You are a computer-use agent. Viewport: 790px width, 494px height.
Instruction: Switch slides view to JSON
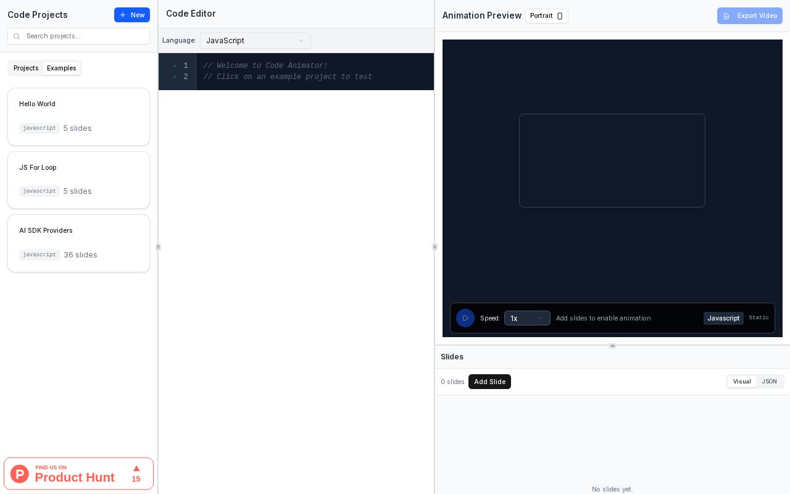[x=769, y=382]
